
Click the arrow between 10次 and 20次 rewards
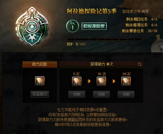point(114,81)
